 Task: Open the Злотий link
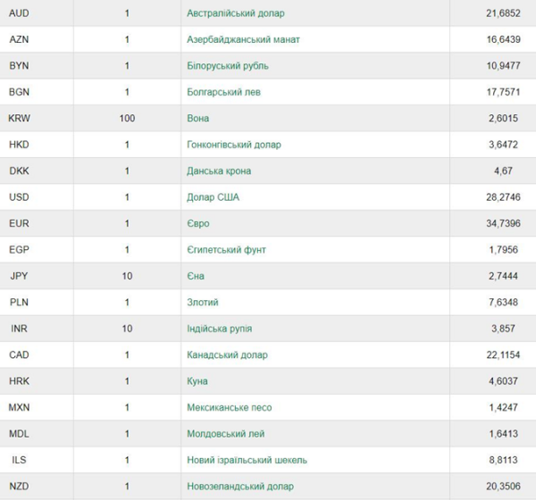coord(203,302)
